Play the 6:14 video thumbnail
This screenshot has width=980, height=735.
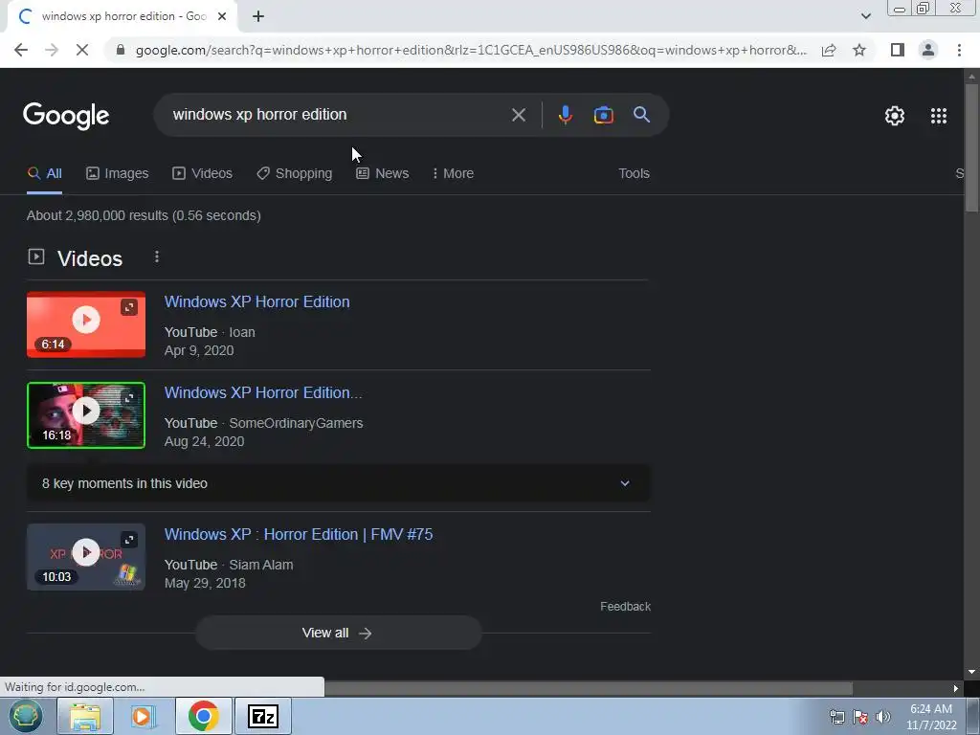[x=85, y=324]
